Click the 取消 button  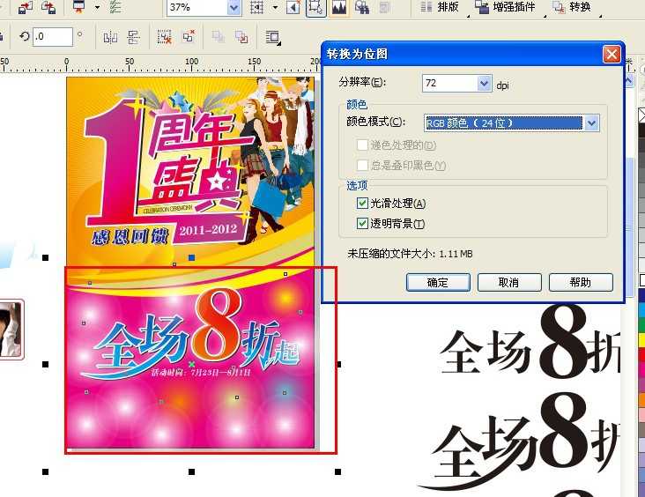click(x=509, y=282)
